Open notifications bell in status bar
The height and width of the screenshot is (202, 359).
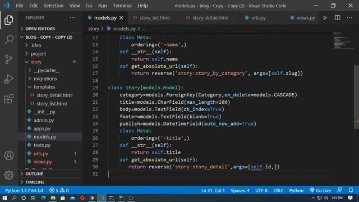351,190
